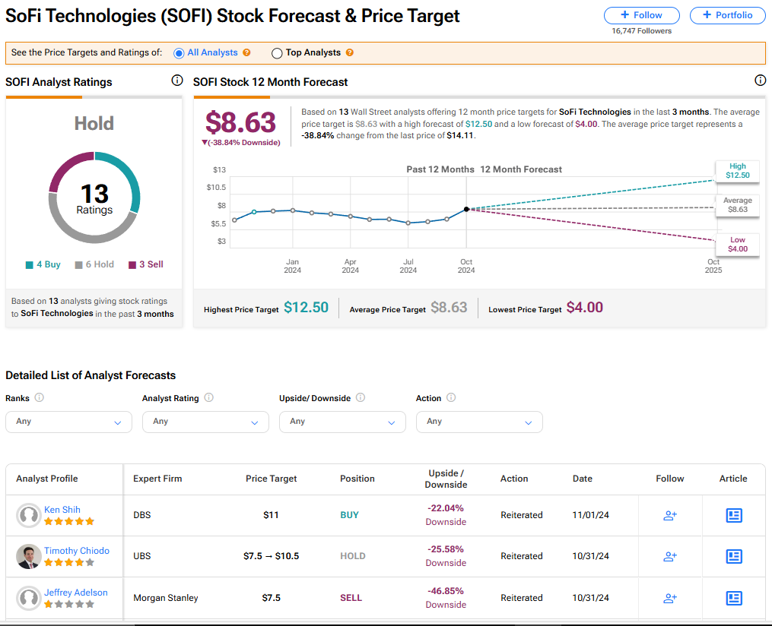The height and width of the screenshot is (626, 772).
Task: Click the SELL position in Morgan Stanley row
Action: pyautogui.click(x=351, y=598)
